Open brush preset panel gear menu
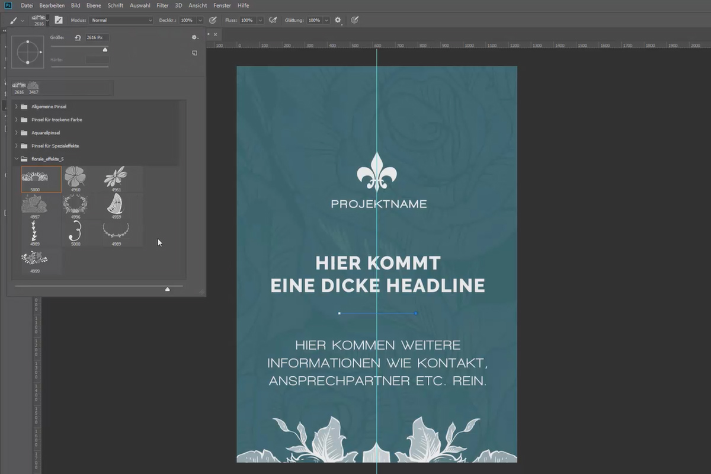 (194, 37)
